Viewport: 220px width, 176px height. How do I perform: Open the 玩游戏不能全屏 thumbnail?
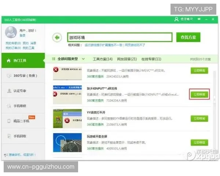coord(67,143)
